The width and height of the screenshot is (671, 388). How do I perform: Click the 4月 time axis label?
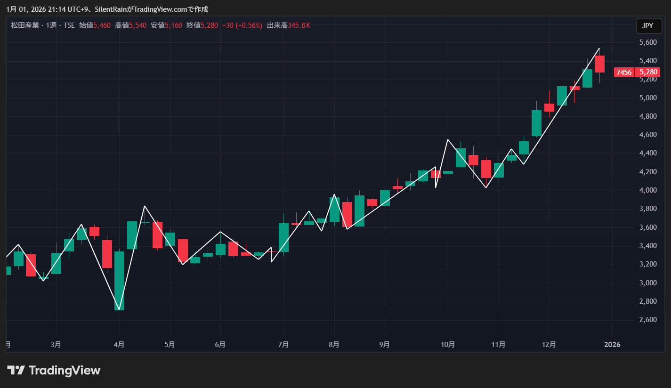pyautogui.click(x=119, y=345)
